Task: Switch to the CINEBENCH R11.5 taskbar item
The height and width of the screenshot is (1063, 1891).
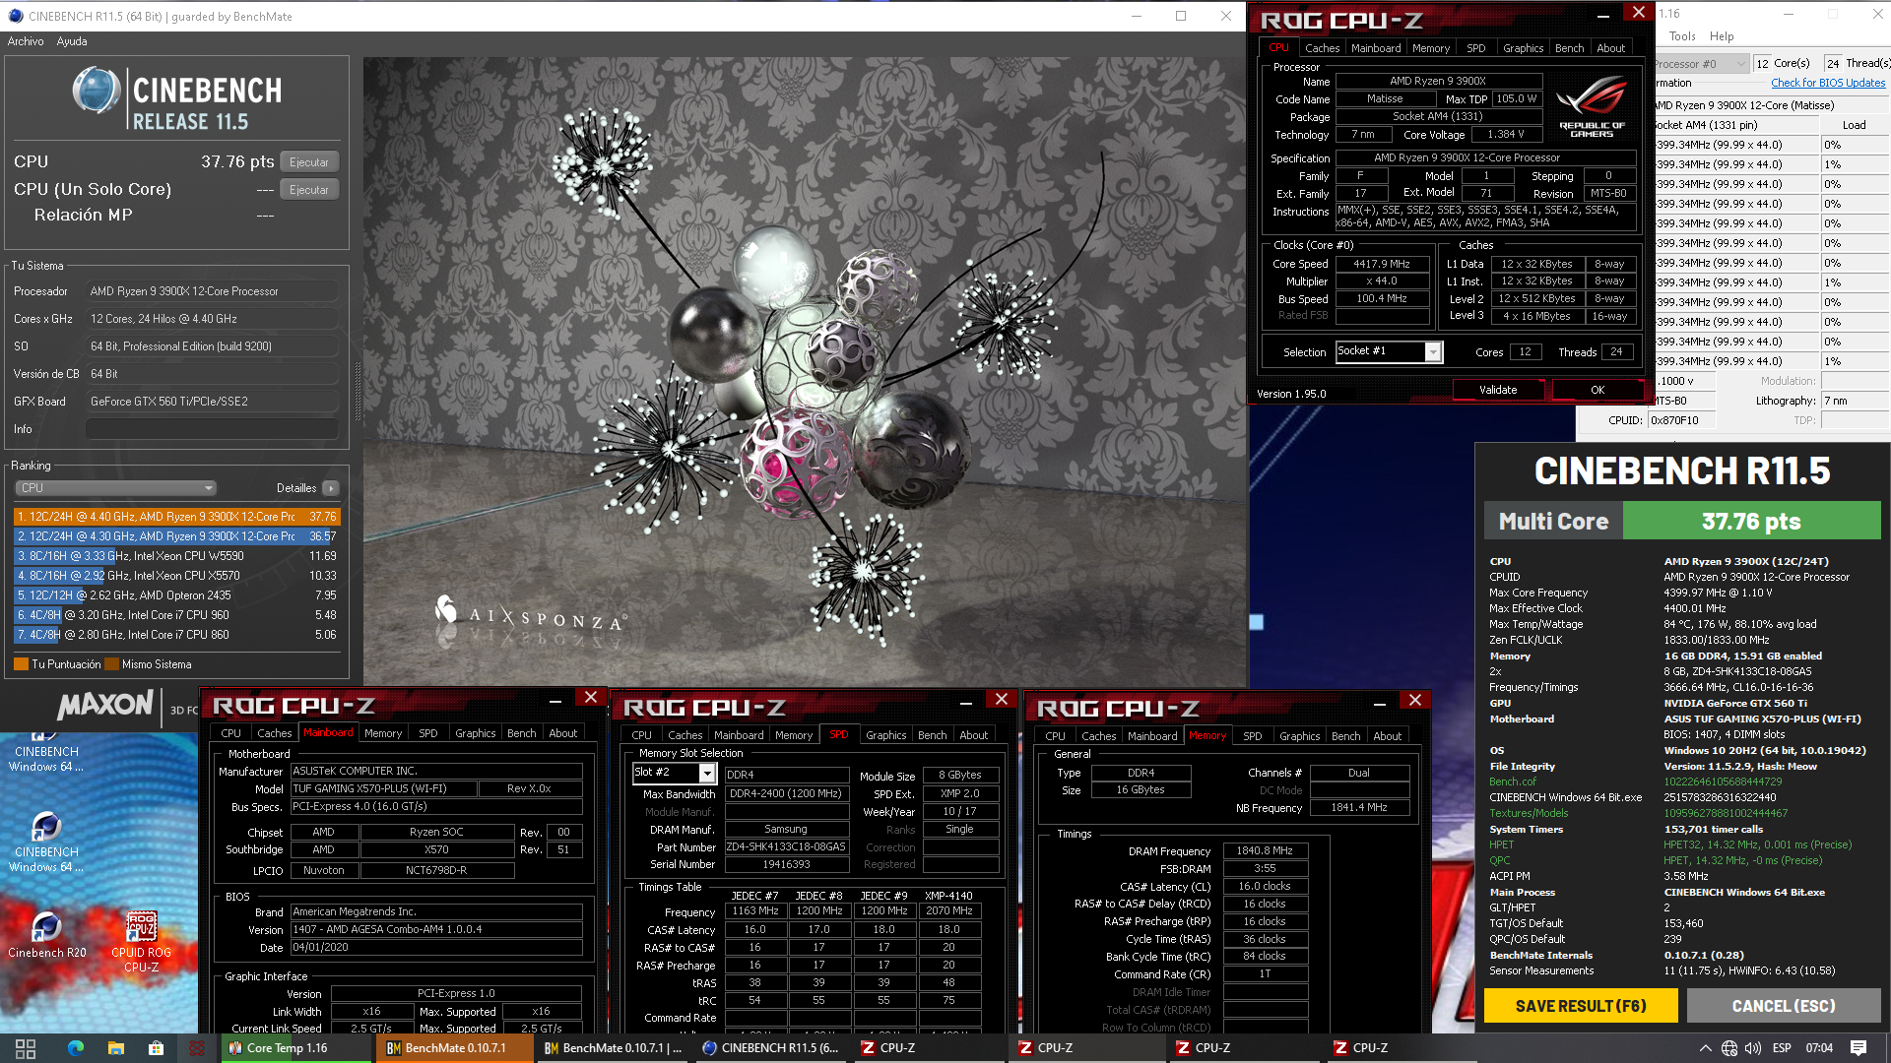Action: pyautogui.click(x=771, y=1048)
